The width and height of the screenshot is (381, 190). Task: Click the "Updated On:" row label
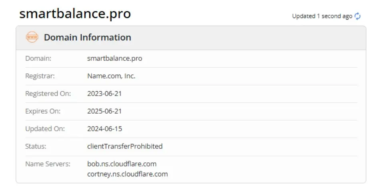45,129
